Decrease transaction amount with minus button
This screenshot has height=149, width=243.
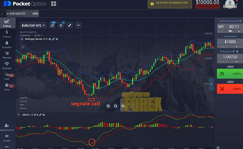click(224, 47)
